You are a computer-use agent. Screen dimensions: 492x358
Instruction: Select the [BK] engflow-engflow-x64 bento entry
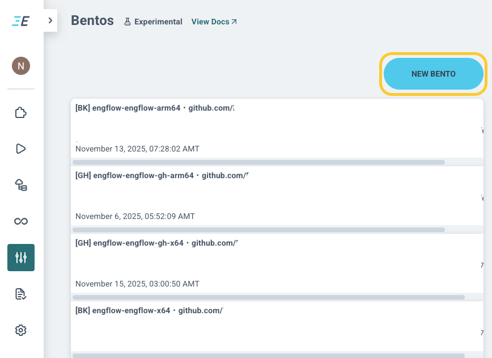150,310
